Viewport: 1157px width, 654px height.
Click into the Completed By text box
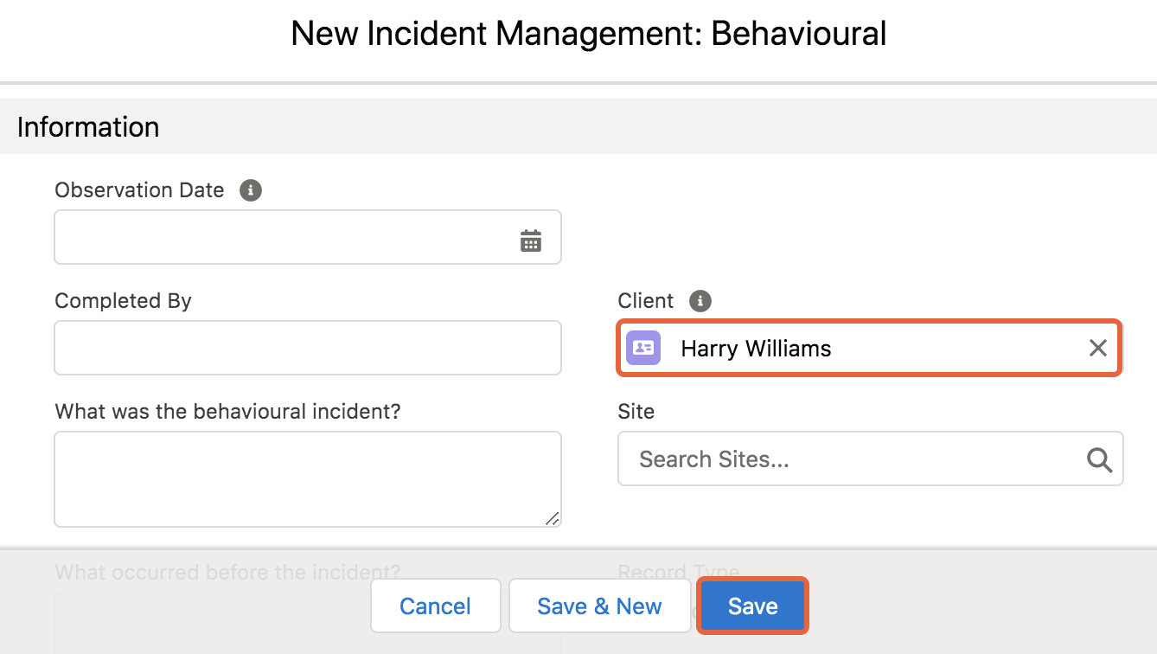tap(308, 348)
